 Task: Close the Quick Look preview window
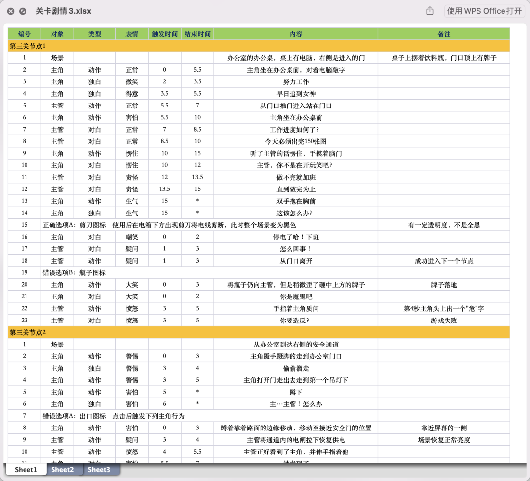tap(11, 11)
